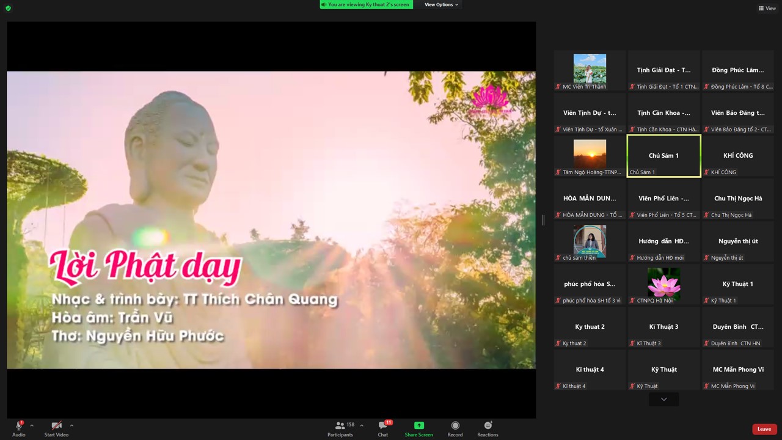Click muted mic icon beside Kĩ thuật 4
The height and width of the screenshot is (440, 782).
pos(558,386)
